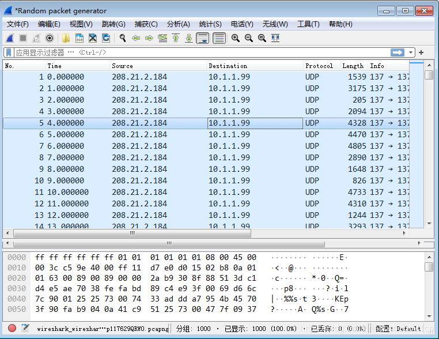The width and height of the screenshot is (439, 339).
Task: Open the 无线(W) menu
Action: coord(275,24)
